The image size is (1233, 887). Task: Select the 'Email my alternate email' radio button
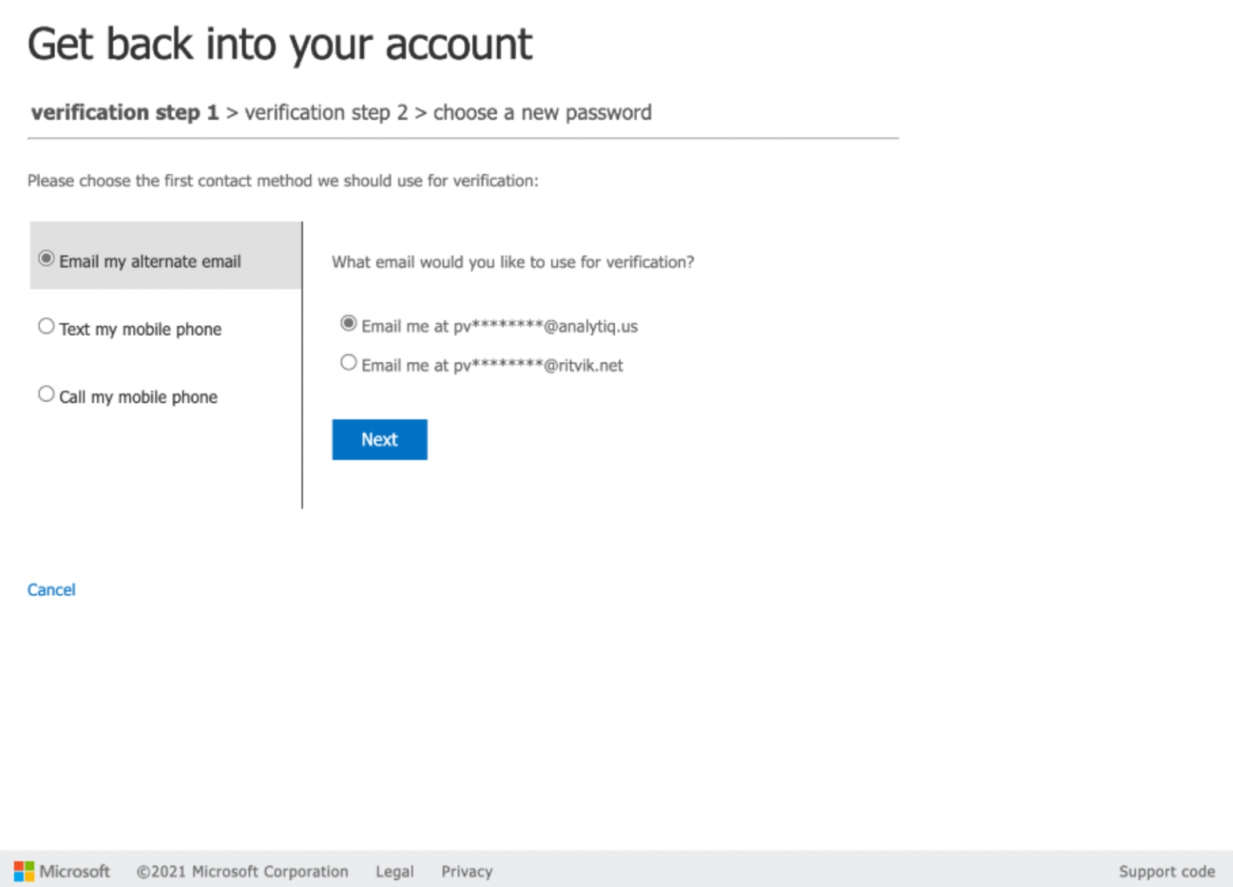pos(46,259)
